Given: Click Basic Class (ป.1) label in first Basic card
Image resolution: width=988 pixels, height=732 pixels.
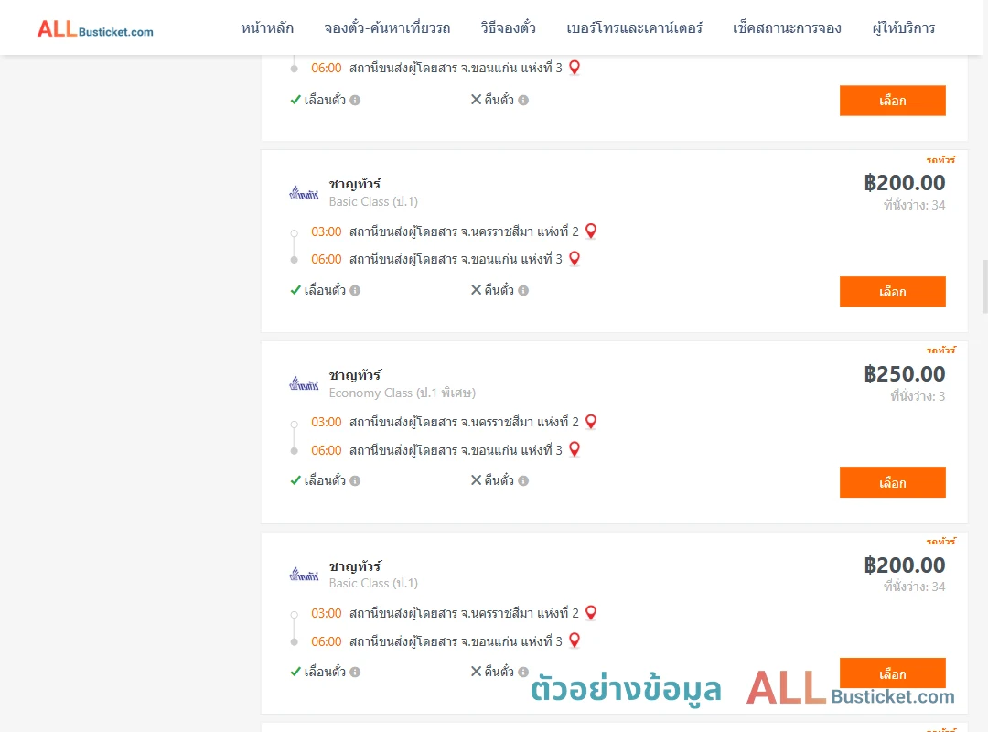Looking at the screenshot, I should [373, 201].
